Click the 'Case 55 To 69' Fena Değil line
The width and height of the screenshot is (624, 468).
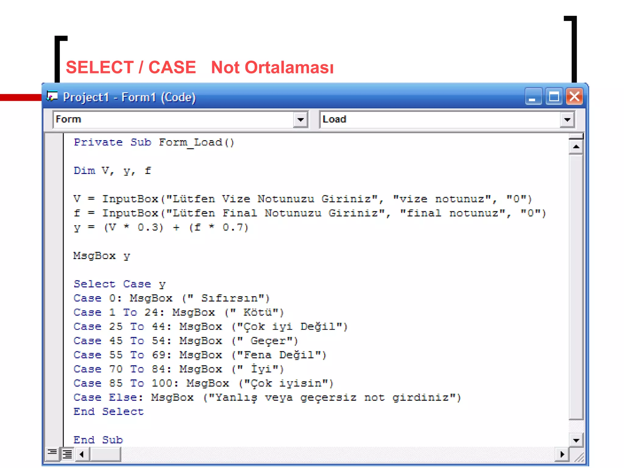200,355
